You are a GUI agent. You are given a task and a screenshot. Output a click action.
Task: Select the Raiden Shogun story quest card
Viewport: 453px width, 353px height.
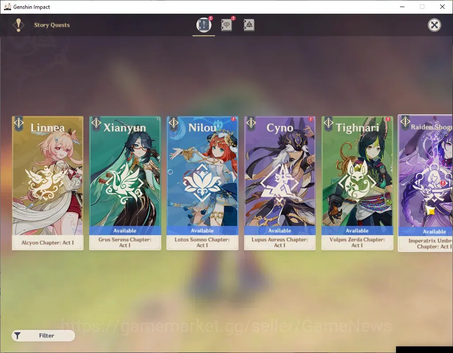click(x=425, y=183)
